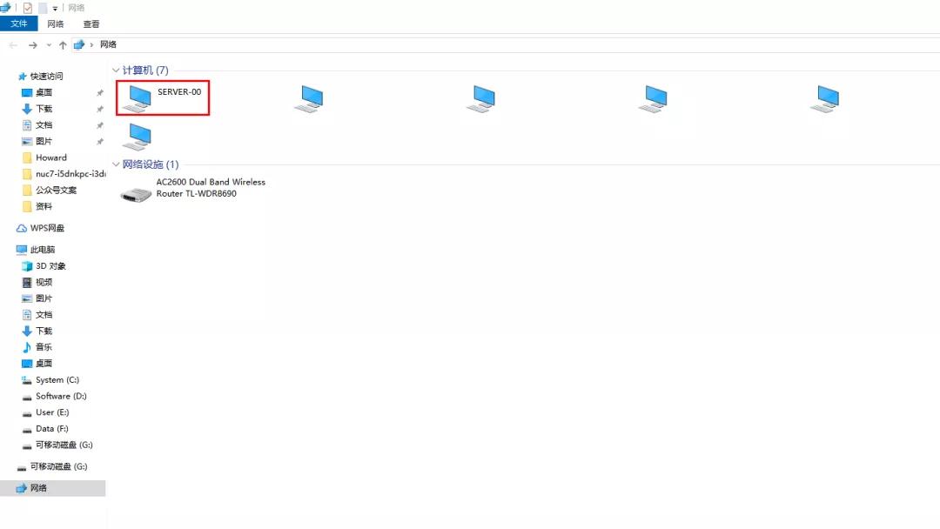Image resolution: width=940 pixels, height=529 pixels.
Task: Open the 资料 folder in sidebar
Action: coord(44,206)
